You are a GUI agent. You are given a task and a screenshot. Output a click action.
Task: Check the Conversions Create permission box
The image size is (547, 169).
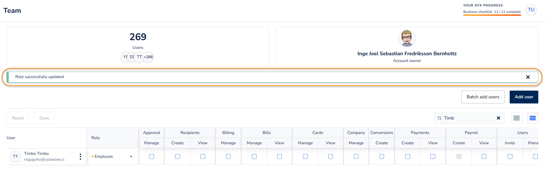tap(382, 156)
